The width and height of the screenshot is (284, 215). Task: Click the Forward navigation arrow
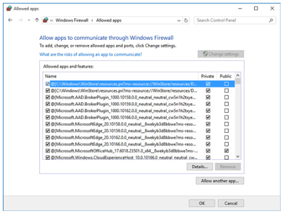coord(21,20)
